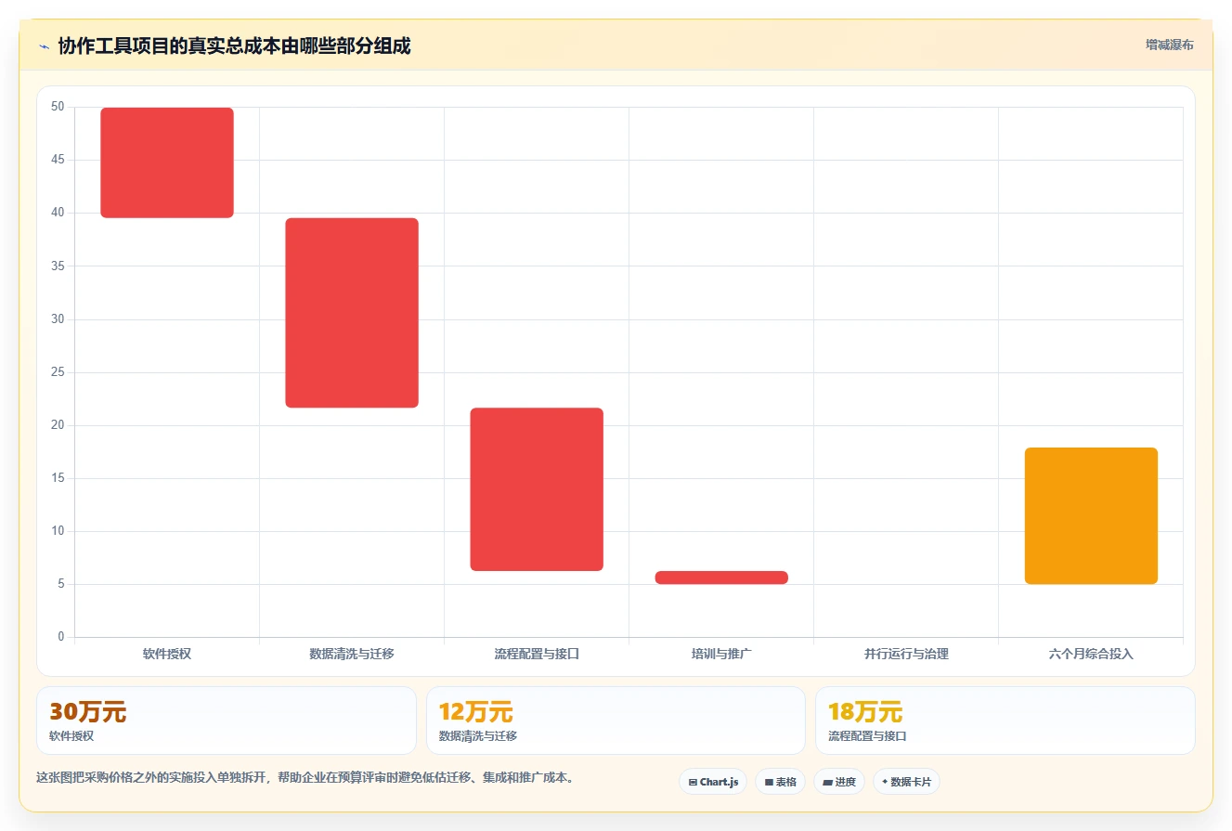Viewport: 1232px width, 831px height.
Task: Select the 表格 tag chip
Action: pyautogui.click(x=780, y=782)
